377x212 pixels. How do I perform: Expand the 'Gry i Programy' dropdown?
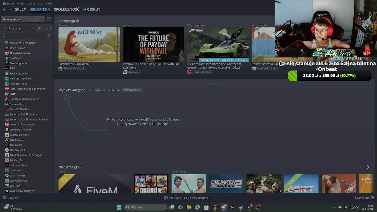(x=19, y=28)
